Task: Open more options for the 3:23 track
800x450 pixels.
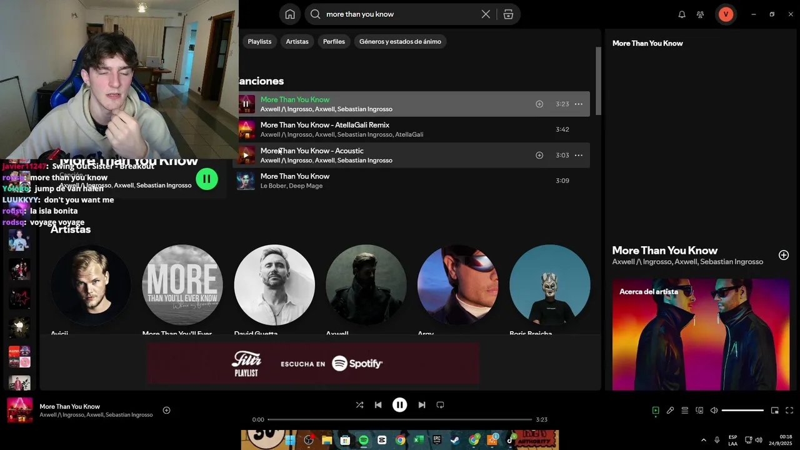Action: (x=579, y=104)
